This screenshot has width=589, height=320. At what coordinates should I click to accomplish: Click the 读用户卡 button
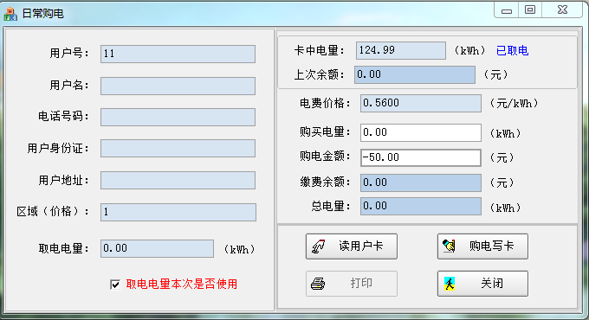(x=351, y=246)
